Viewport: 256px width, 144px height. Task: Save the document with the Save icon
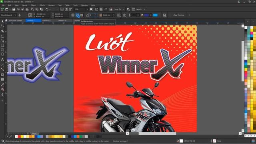tap(14, 9)
